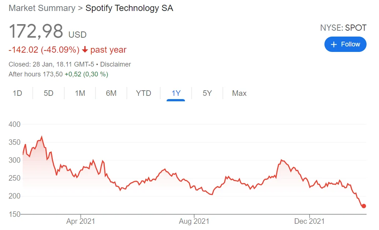Click the plus icon on Follow
Image resolution: width=379 pixels, height=230 pixels.
tap(334, 44)
